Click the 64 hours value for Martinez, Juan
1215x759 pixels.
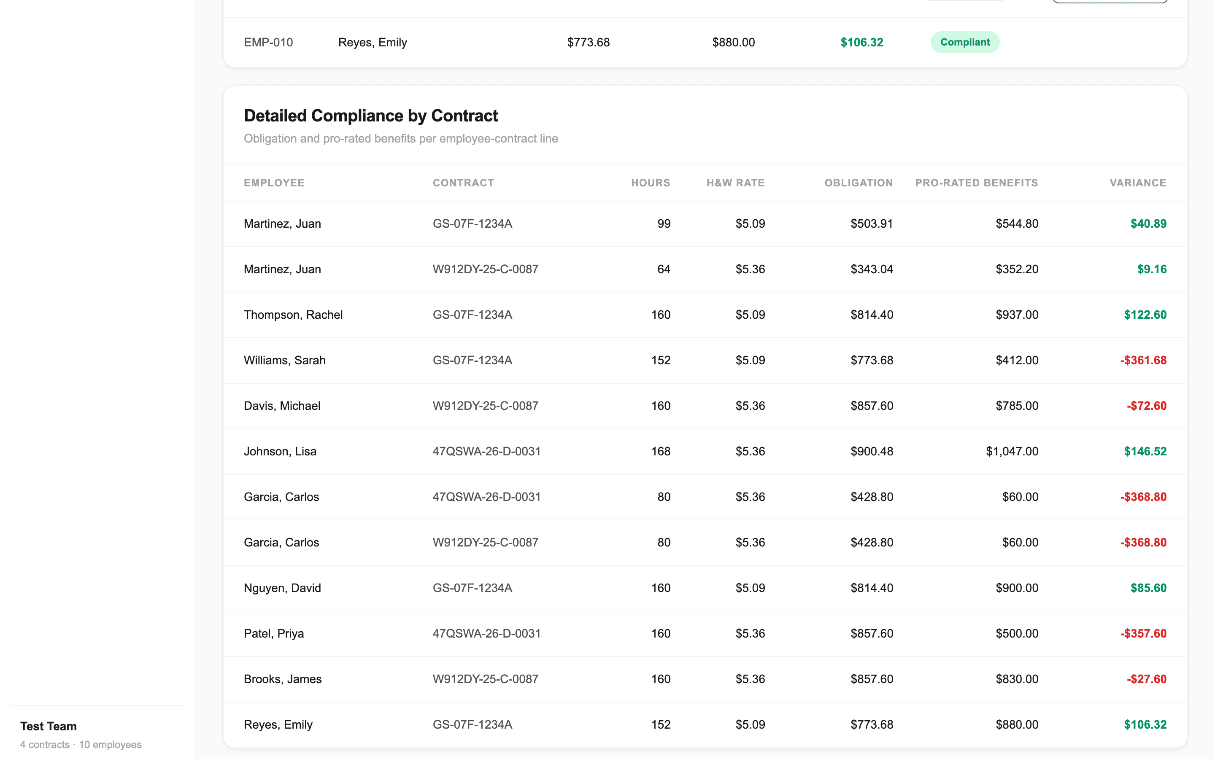(x=664, y=269)
